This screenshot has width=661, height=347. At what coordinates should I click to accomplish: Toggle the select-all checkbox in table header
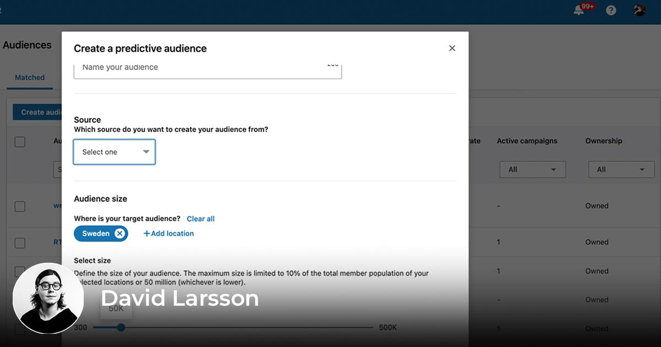pos(20,142)
